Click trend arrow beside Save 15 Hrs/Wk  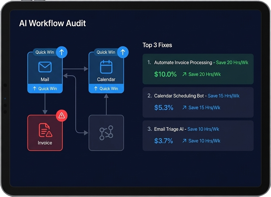tap(184, 108)
